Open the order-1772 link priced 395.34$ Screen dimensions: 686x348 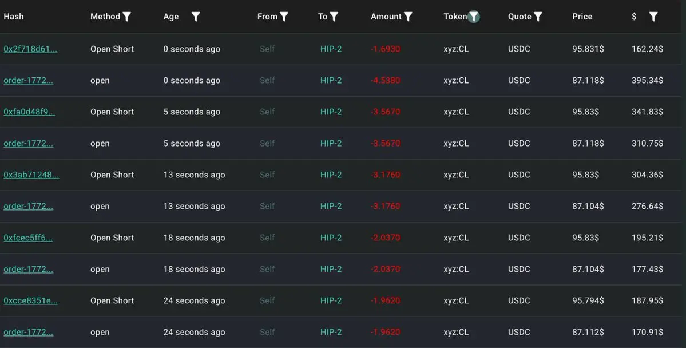click(29, 81)
